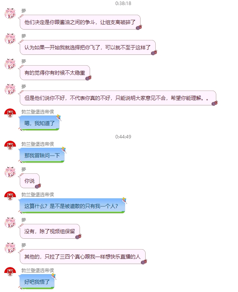Click the kite icon on 那我冒昧问一下 bubble

click(x=64, y=150)
